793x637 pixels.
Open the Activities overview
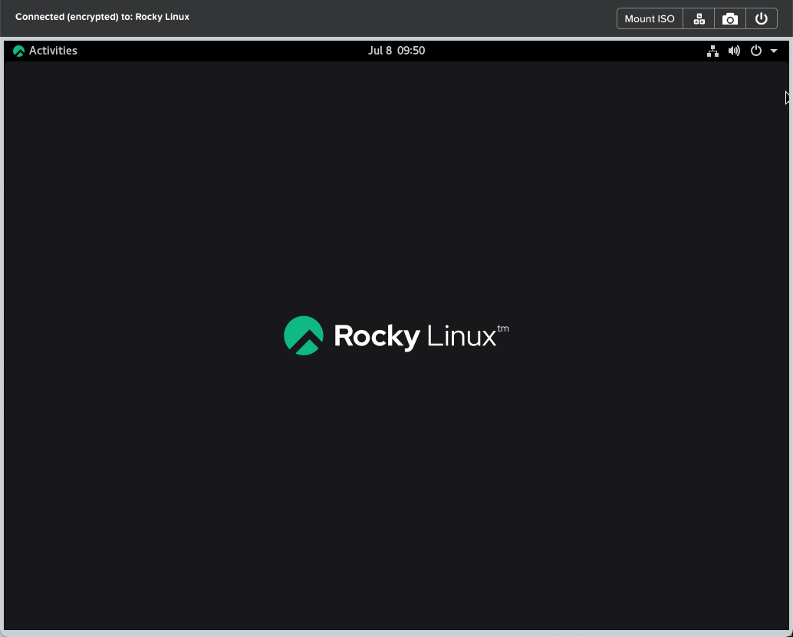53,51
